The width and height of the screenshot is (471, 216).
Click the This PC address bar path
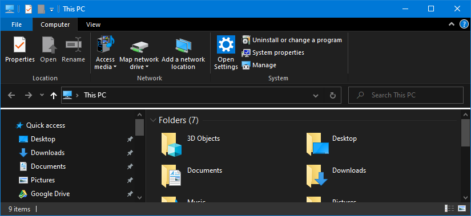(x=95, y=95)
